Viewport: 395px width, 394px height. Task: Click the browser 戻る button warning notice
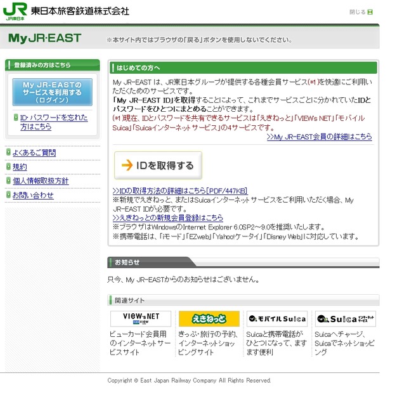pyautogui.click(x=200, y=39)
